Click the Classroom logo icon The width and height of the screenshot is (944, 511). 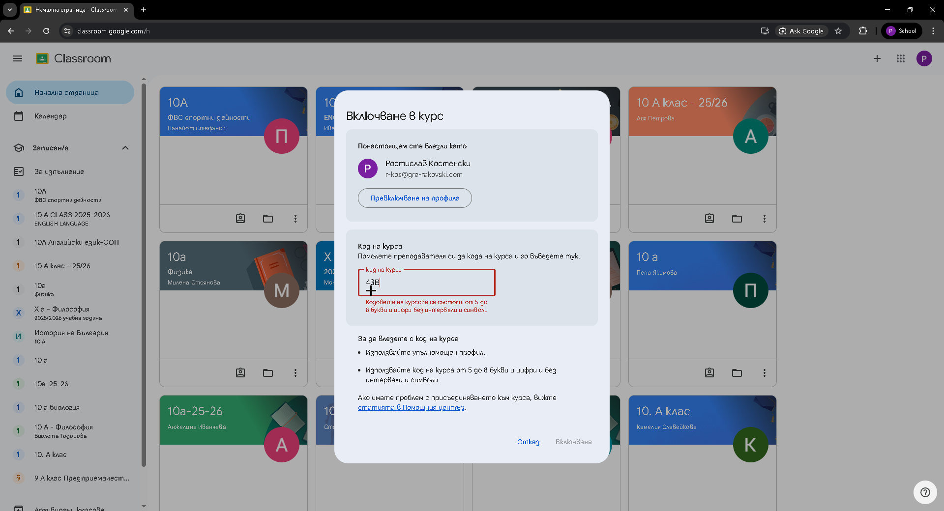[x=42, y=58]
